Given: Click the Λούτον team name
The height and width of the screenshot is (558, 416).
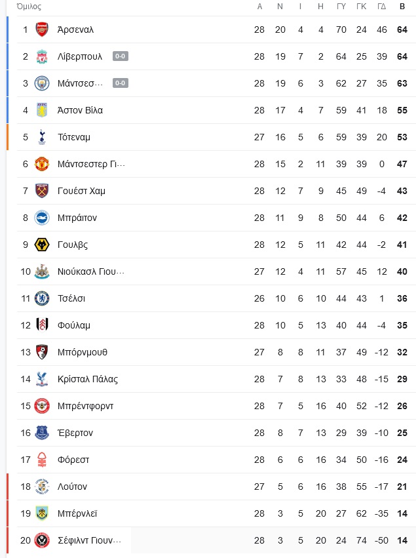Looking at the screenshot, I should click(x=72, y=487).
